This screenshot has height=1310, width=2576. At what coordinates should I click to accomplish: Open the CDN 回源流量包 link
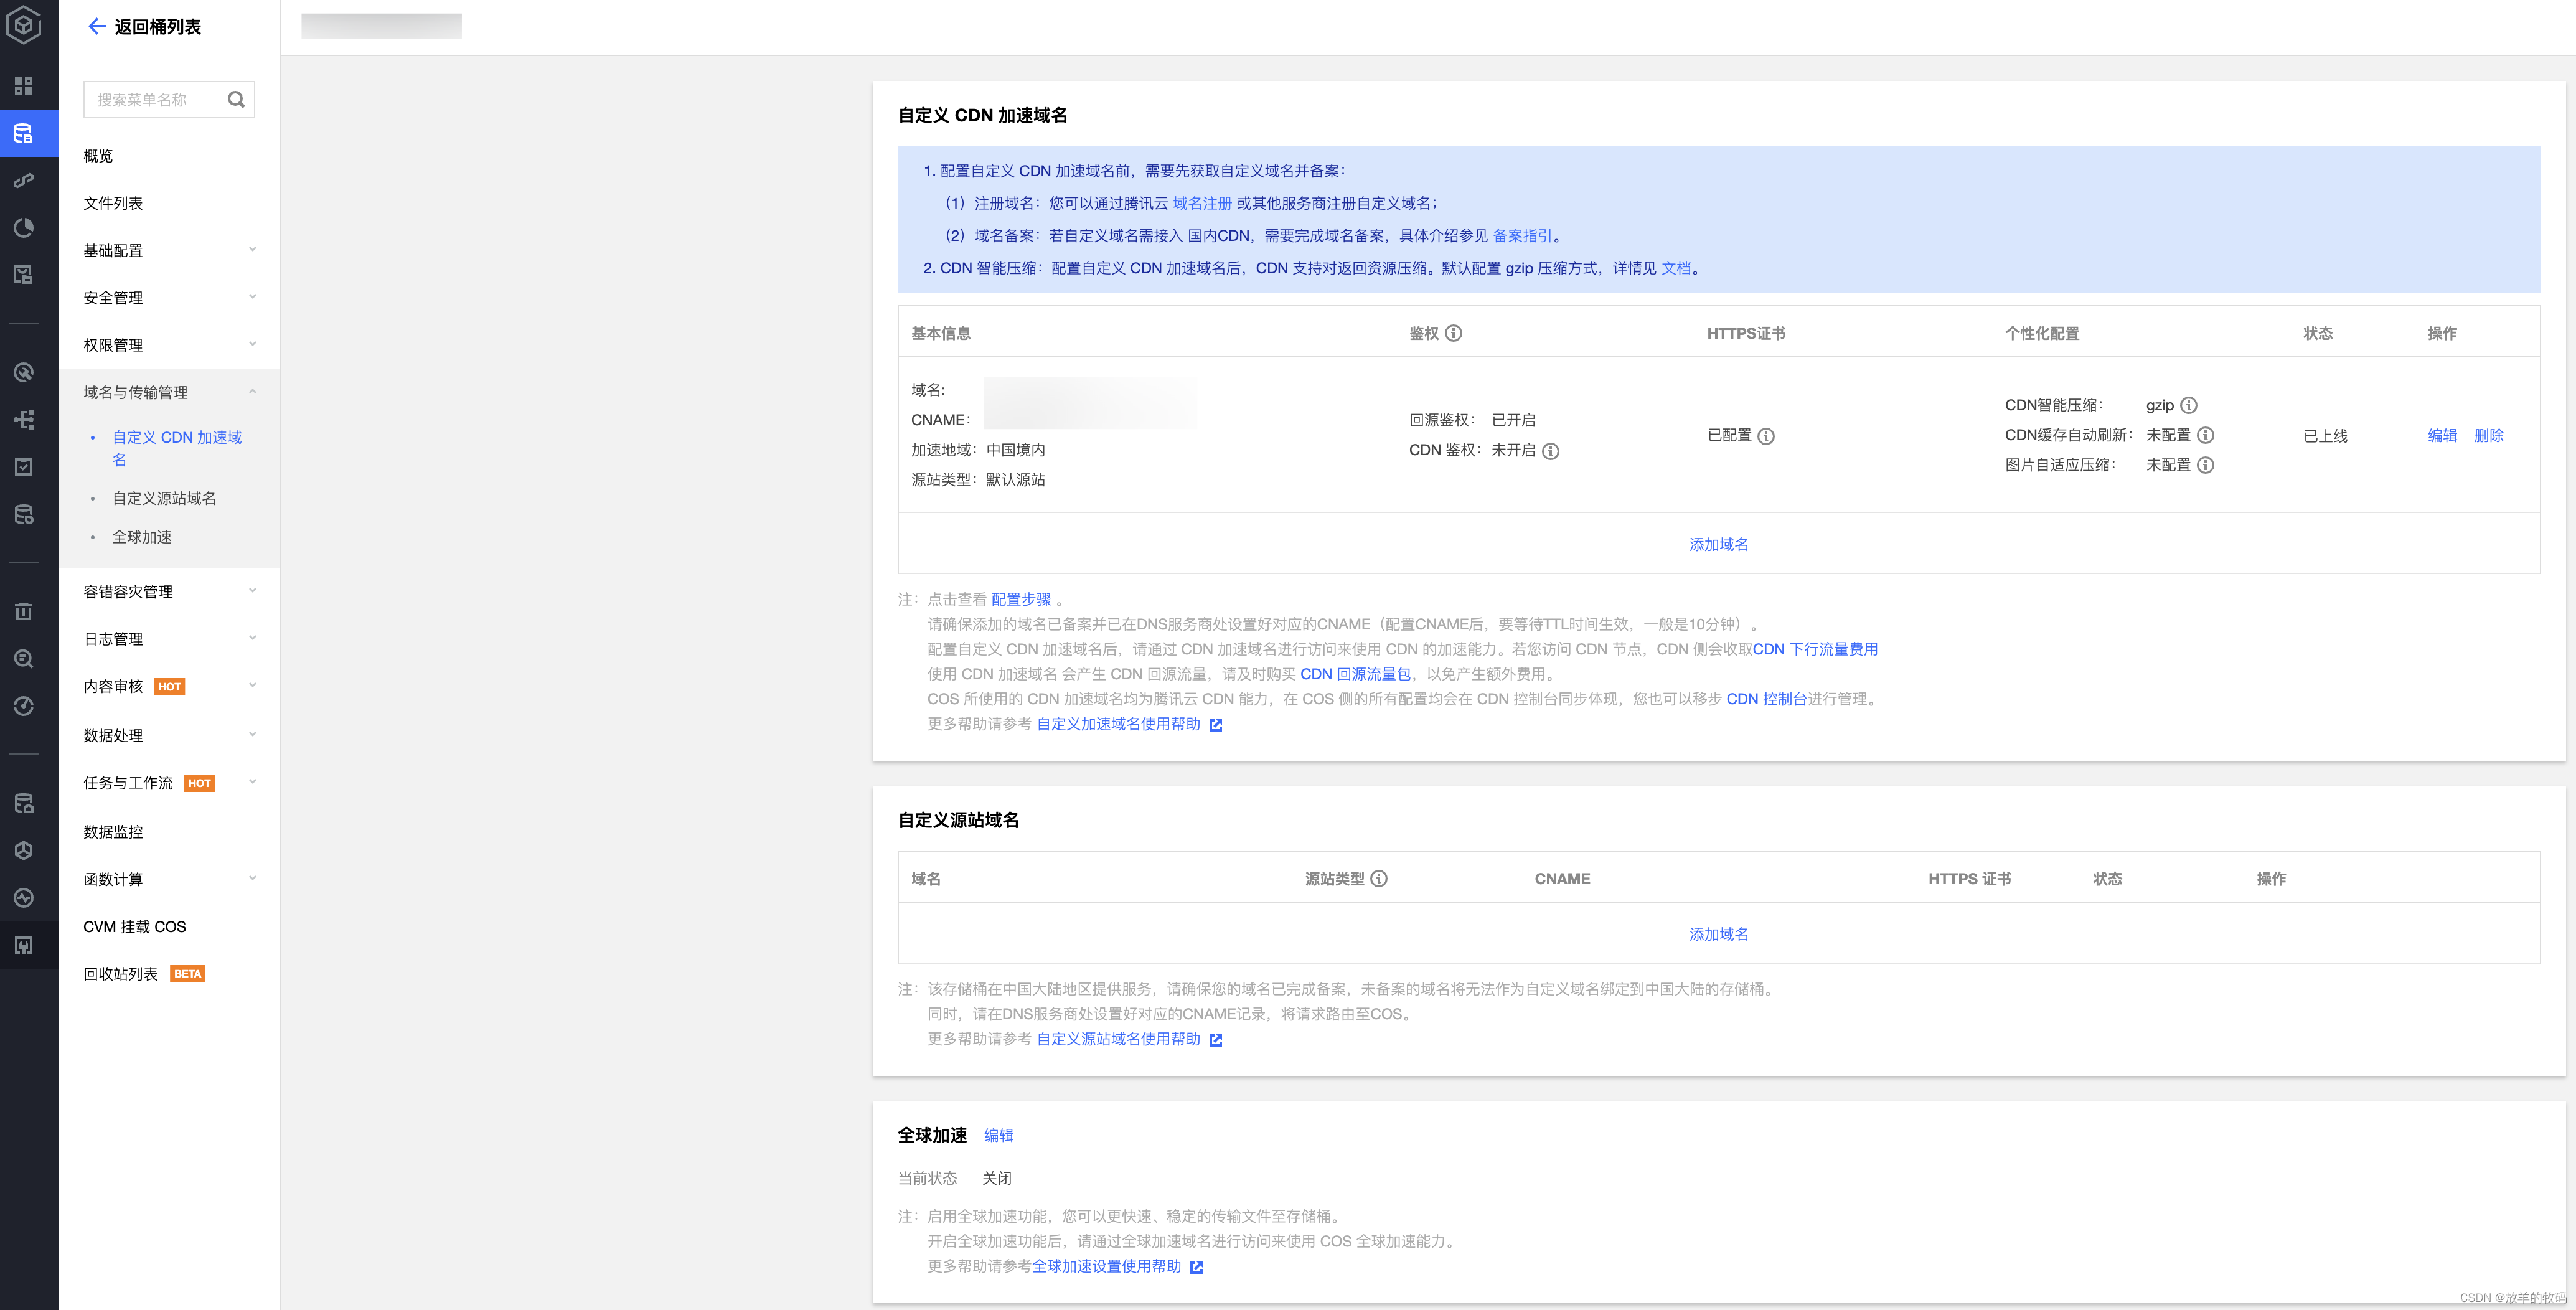[1355, 674]
